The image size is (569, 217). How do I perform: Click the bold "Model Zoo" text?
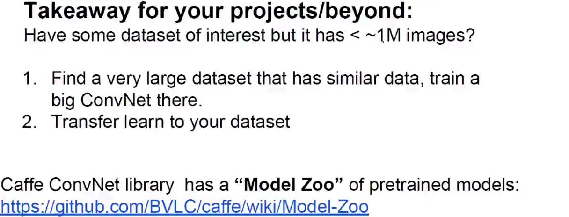click(x=289, y=185)
